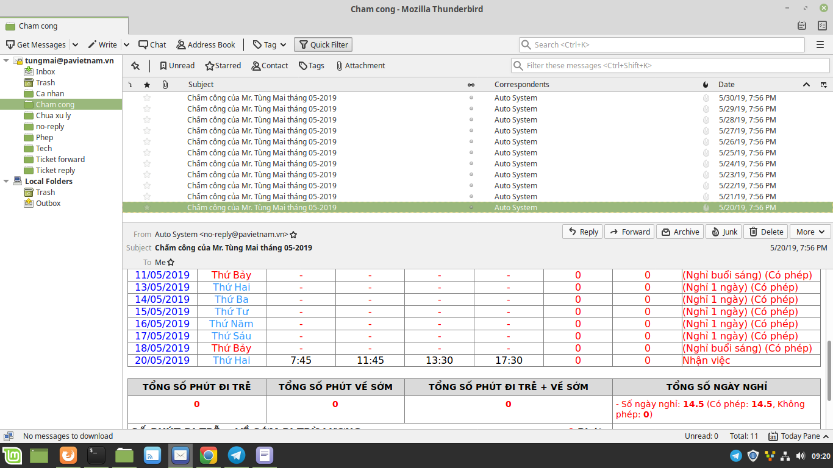The width and height of the screenshot is (833, 468).
Task: Focus the global Search box
Action: pyautogui.click(x=662, y=44)
